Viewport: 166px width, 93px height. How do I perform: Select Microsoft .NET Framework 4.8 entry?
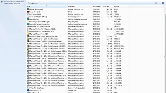pos(40,27)
